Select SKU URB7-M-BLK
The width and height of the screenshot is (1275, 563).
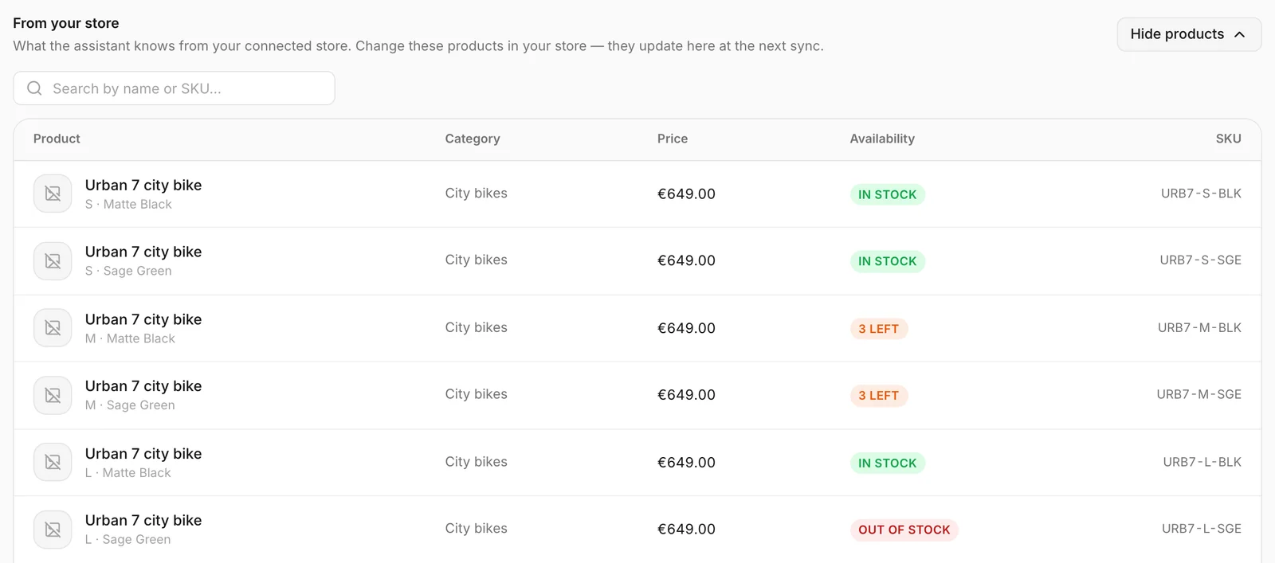point(1199,328)
